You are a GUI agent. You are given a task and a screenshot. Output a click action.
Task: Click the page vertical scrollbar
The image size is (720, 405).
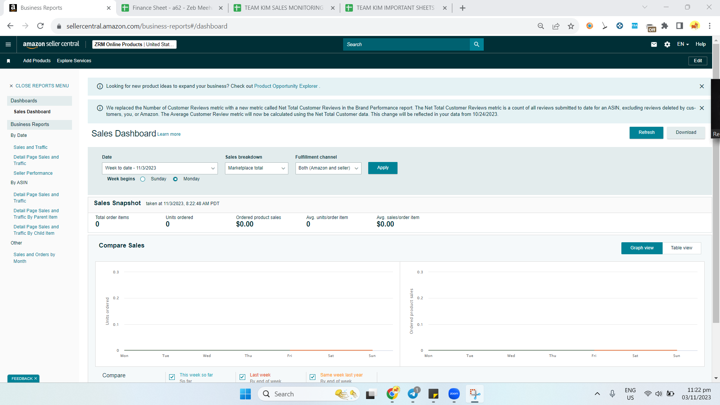(x=715, y=184)
